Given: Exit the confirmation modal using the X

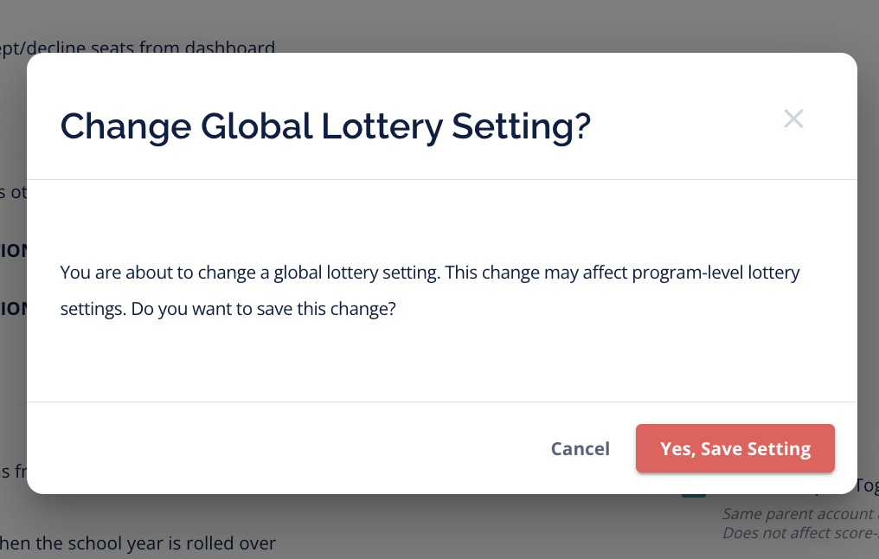Looking at the screenshot, I should pyautogui.click(x=793, y=119).
